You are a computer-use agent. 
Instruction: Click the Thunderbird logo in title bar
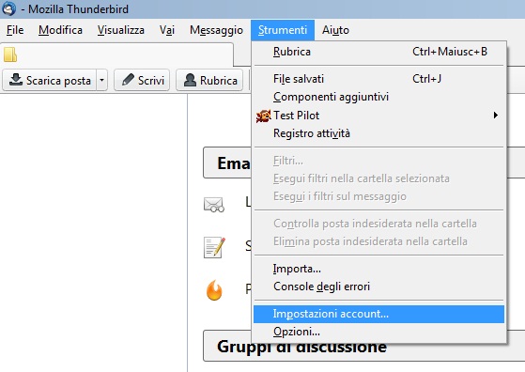pyautogui.click(x=8, y=8)
